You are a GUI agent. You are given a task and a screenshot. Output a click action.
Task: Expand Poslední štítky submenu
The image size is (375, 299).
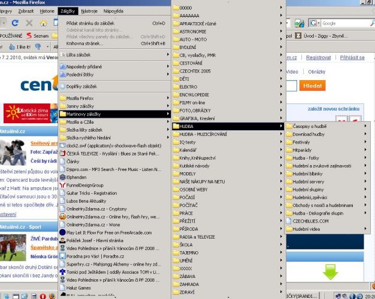(x=114, y=75)
